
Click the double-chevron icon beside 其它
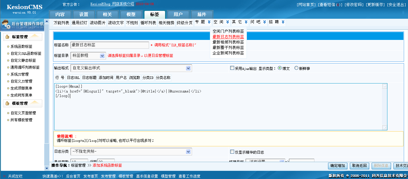click(246, 22)
